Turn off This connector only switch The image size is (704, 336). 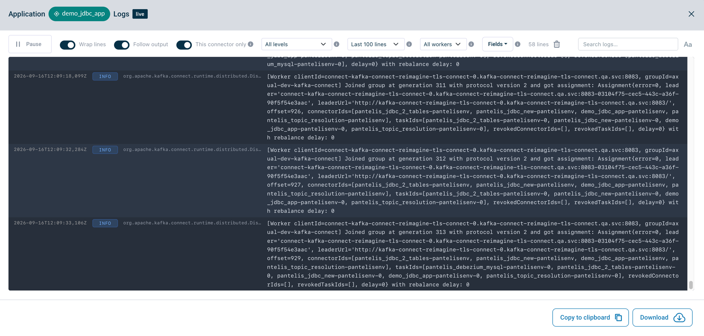click(x=184, y=45)
